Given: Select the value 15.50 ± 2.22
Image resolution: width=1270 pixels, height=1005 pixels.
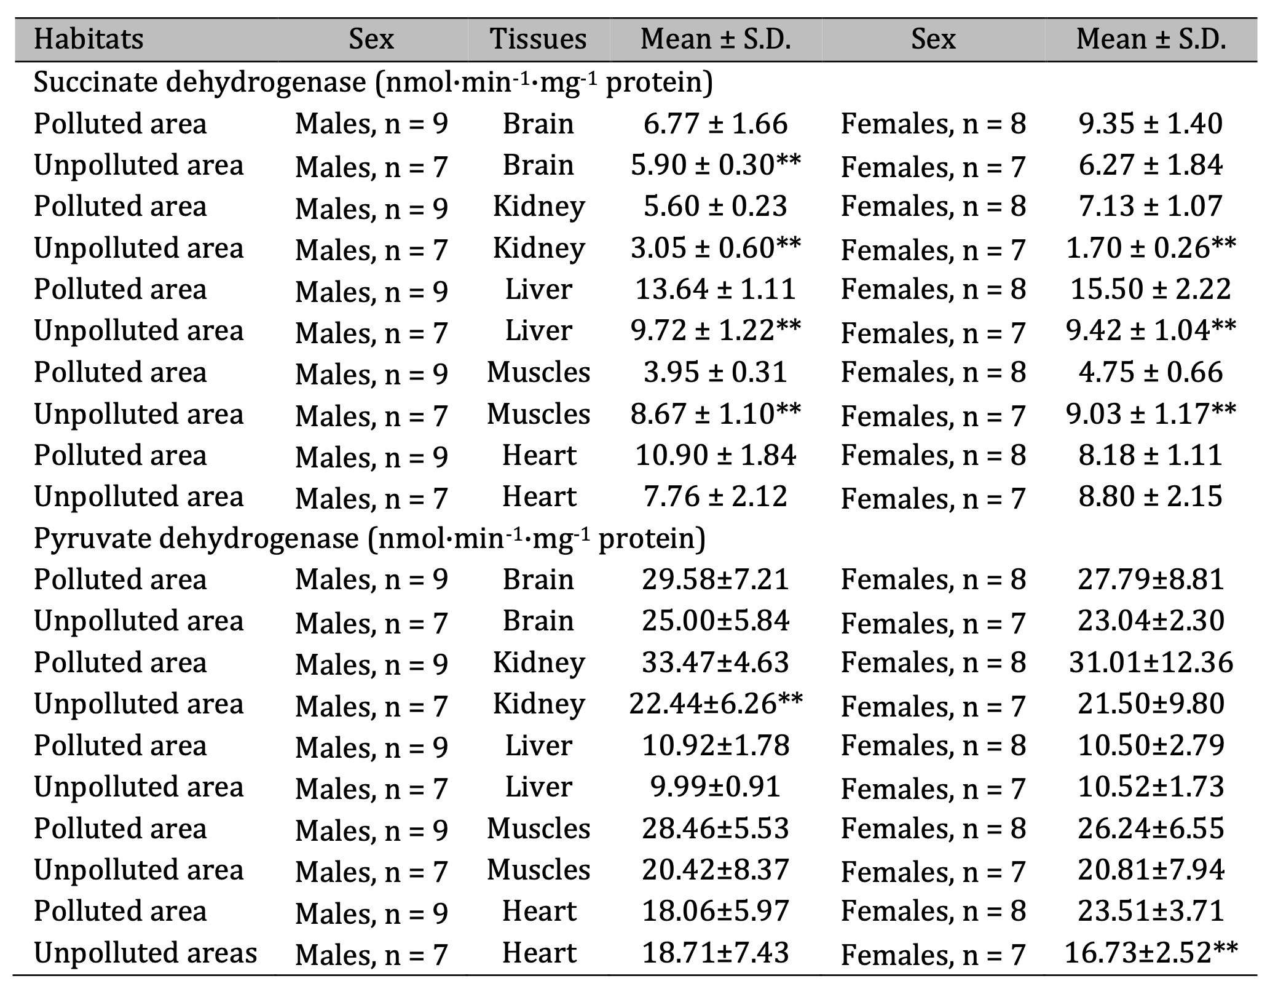Looking at the screenshot, I should (x=1151, y=289).
